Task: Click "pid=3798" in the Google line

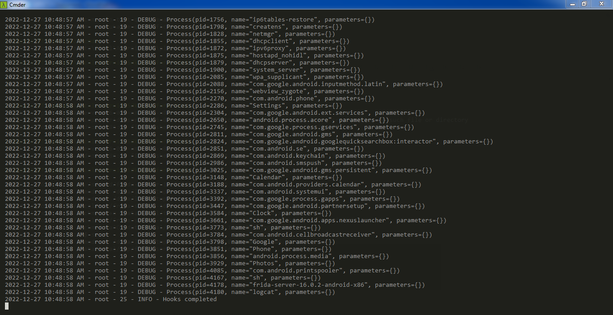Action: click(210, 242)
